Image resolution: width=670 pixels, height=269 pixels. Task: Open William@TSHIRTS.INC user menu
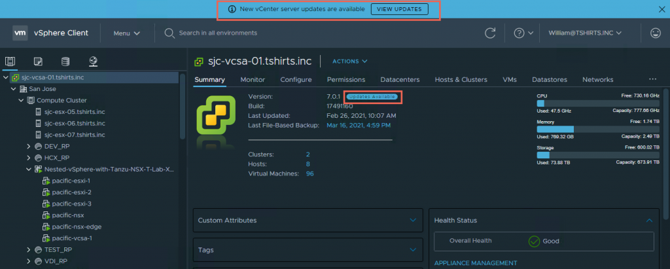[x=584, y=33]
